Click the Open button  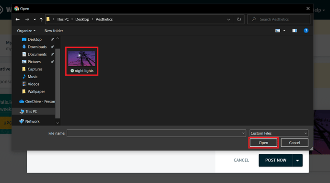[263, 143]
